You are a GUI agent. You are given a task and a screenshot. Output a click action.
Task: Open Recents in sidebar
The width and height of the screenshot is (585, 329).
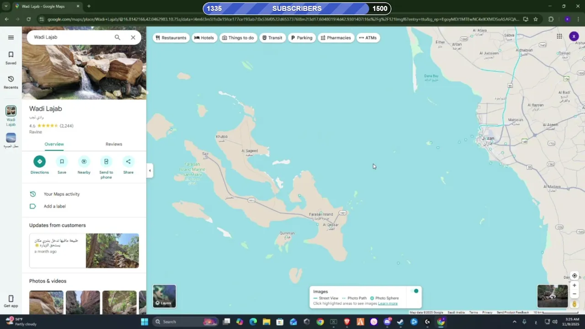click(11, 82)
